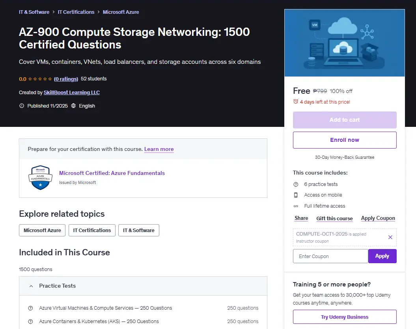The height and width of the screenshot is (329, 416).
Task: Click Gift this course
Action: 334,218
